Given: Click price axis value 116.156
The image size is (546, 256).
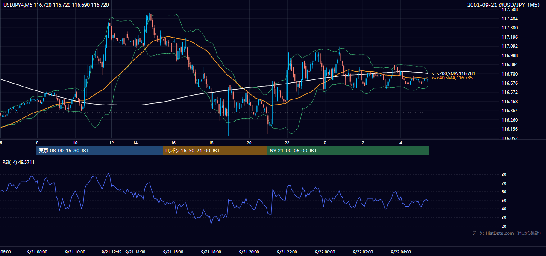Looking at the screenshot, I should click(510, 129).
